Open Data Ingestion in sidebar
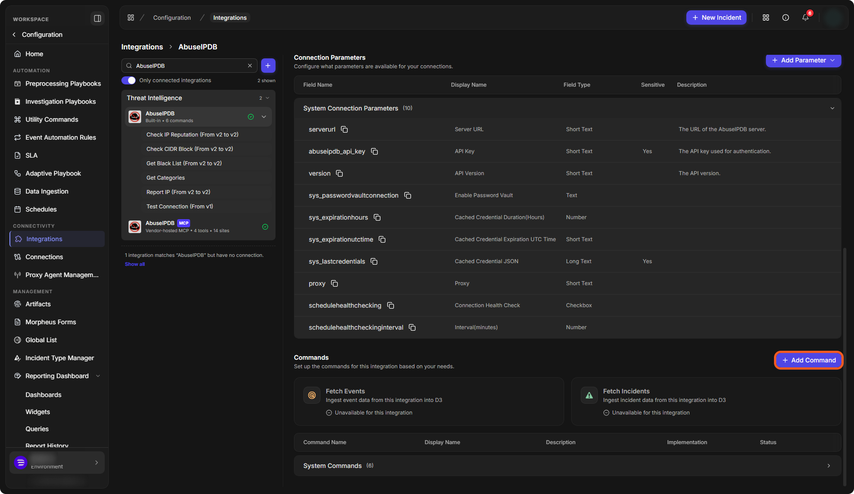The width and height of the screenshot is (854, 494). (x=57, y=191)
